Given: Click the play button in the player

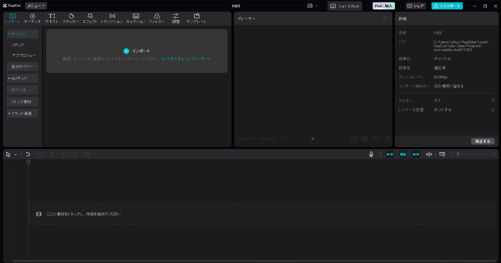Looking at the screenshot, I should pos(313,139).
